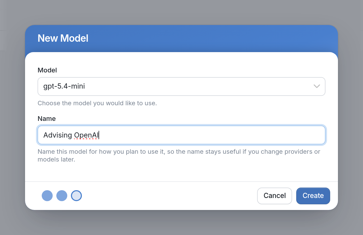The height and width of the screenshot is (235, 363).
Task: Go to the first wizard step dot
Action: [x=47, y=196]
